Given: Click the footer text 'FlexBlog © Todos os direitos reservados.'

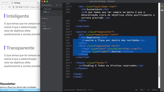Looking at the screenshot, I should click(110, 66).
